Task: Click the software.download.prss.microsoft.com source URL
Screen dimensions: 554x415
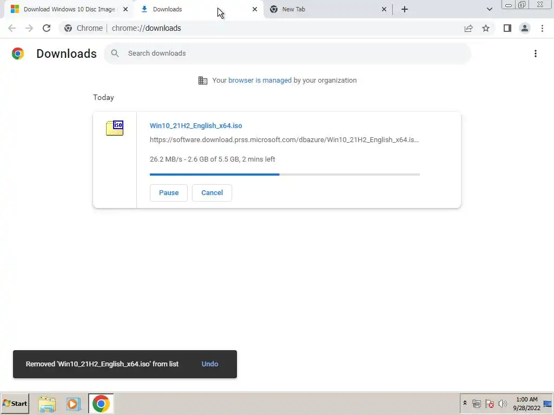Action: pos(285,140)
